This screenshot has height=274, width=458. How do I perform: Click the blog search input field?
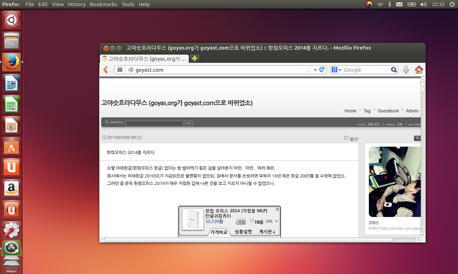pos(154,123)
